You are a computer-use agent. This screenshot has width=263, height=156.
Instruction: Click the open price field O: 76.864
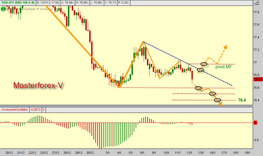[x=67, y=3]
